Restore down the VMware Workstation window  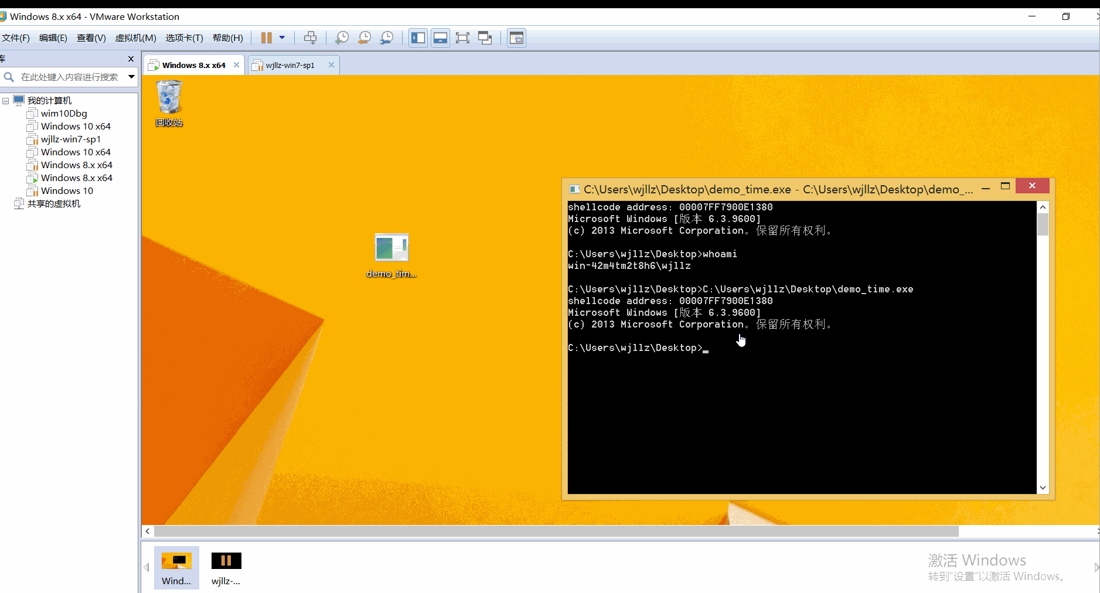[x=1066, y=16]
